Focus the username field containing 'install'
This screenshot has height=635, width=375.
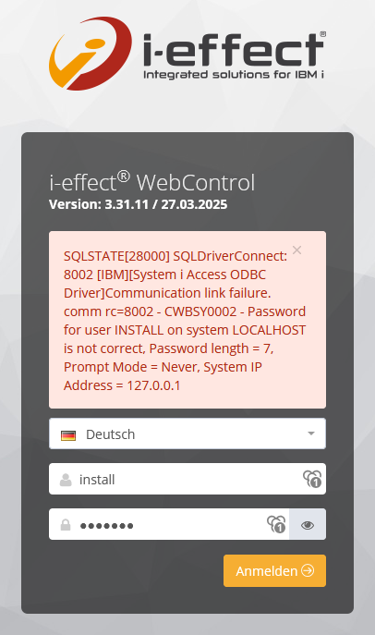[187, 479]
